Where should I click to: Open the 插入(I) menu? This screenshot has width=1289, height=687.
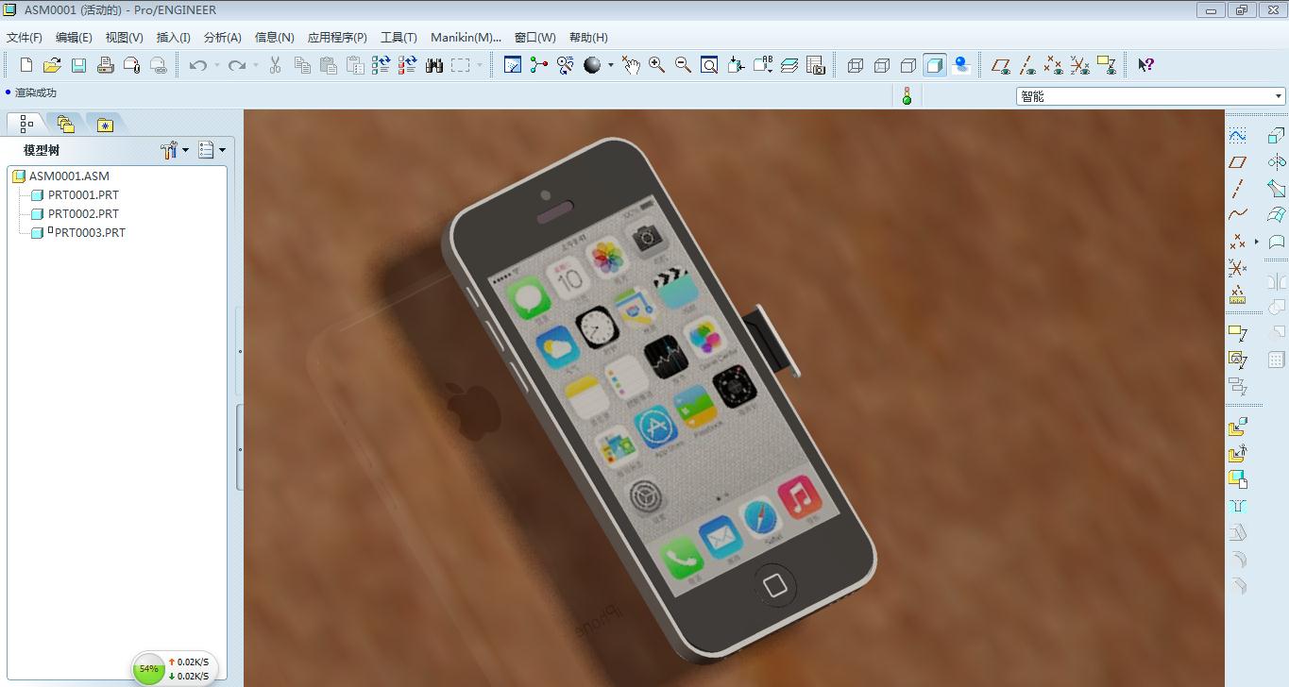(x=173, y=37)
